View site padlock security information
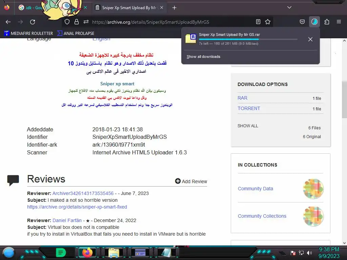 pyautogui.click(x=77, y=22)
